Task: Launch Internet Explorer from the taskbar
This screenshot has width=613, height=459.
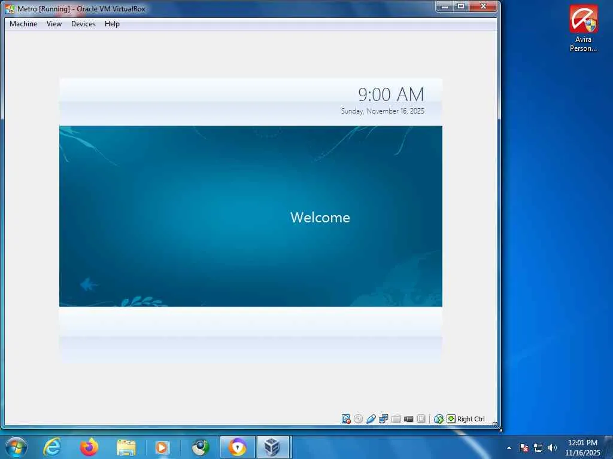Action: (52, 447)
